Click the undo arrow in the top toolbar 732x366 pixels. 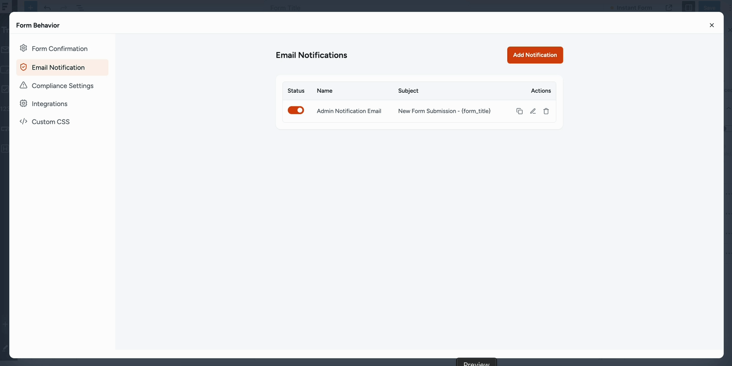click(46, 7)
